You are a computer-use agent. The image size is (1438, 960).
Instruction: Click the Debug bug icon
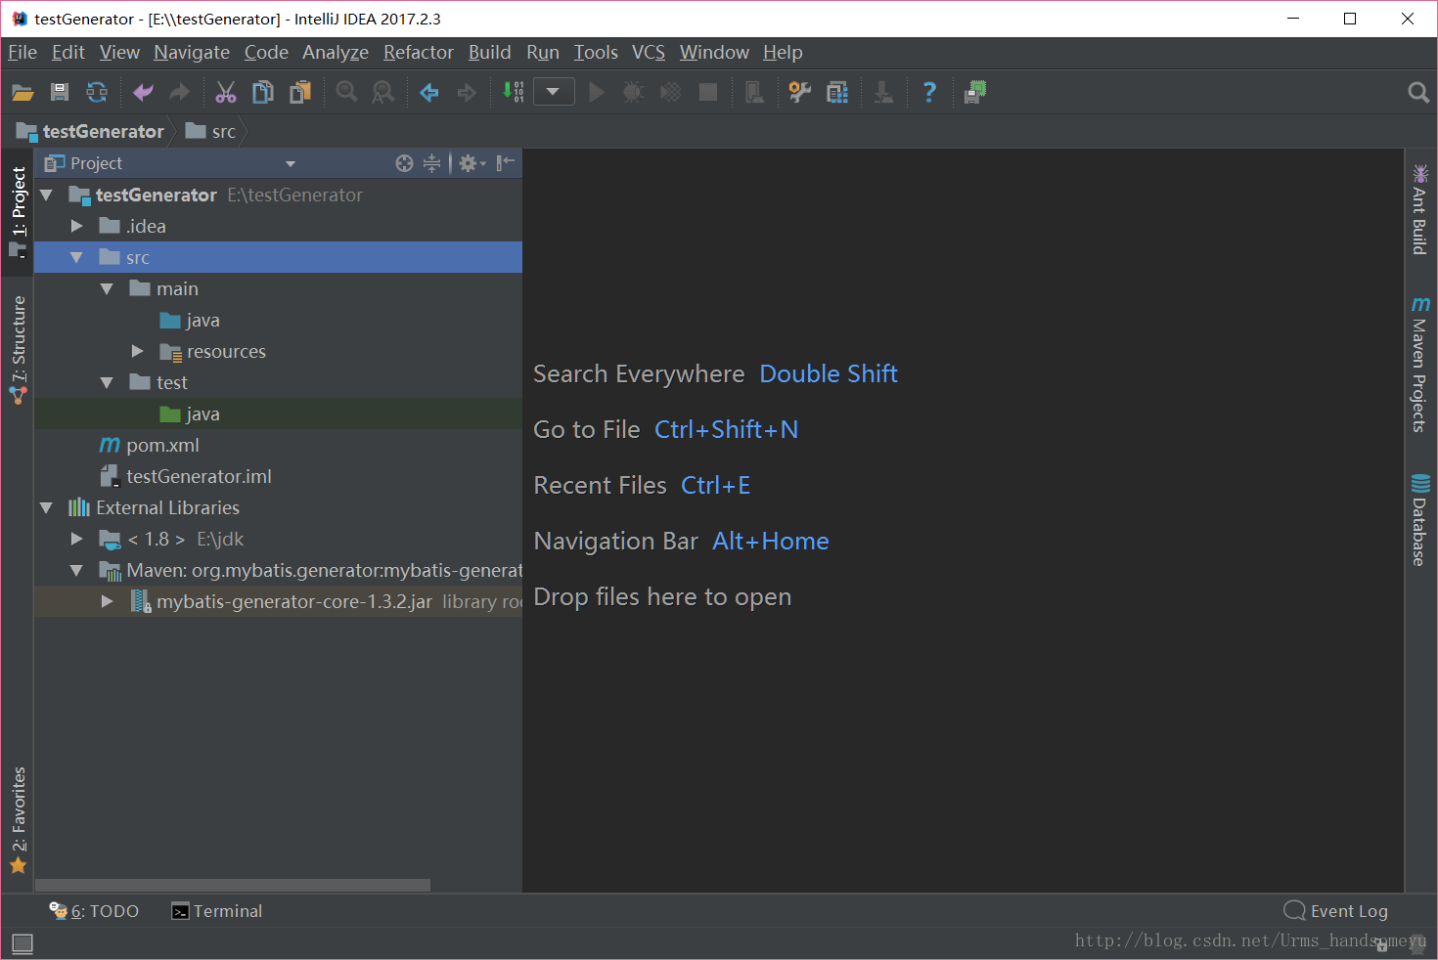click(634, 92)
